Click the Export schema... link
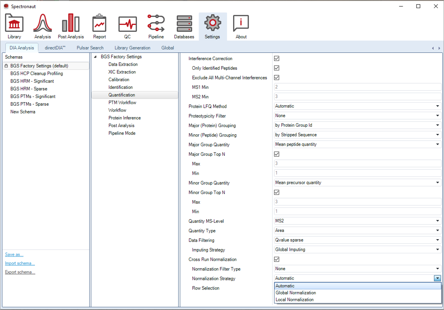Viewport: 444px width, 310px height. pyautogui.click(x=20, y=272)
